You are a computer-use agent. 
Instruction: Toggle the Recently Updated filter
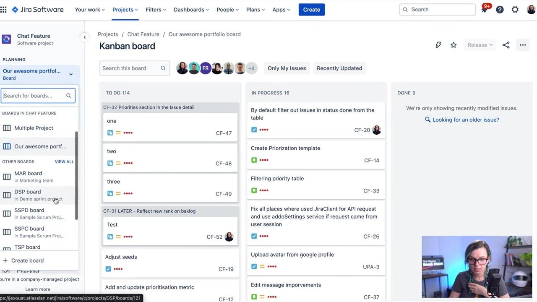point(339,68)
